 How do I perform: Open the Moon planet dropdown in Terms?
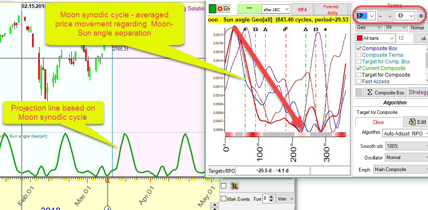point(365,16)
